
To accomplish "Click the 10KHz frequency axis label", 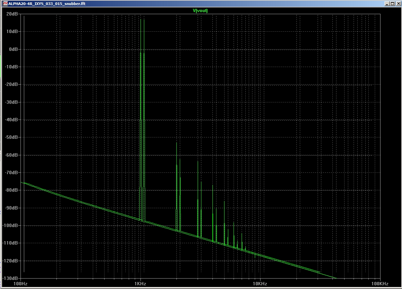I will tap(260, 284).
